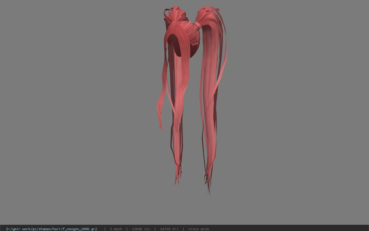Click the '13046 vtx' vertex count
The height and width of the screenshot is (231, 369).
(x=141, y=229)
